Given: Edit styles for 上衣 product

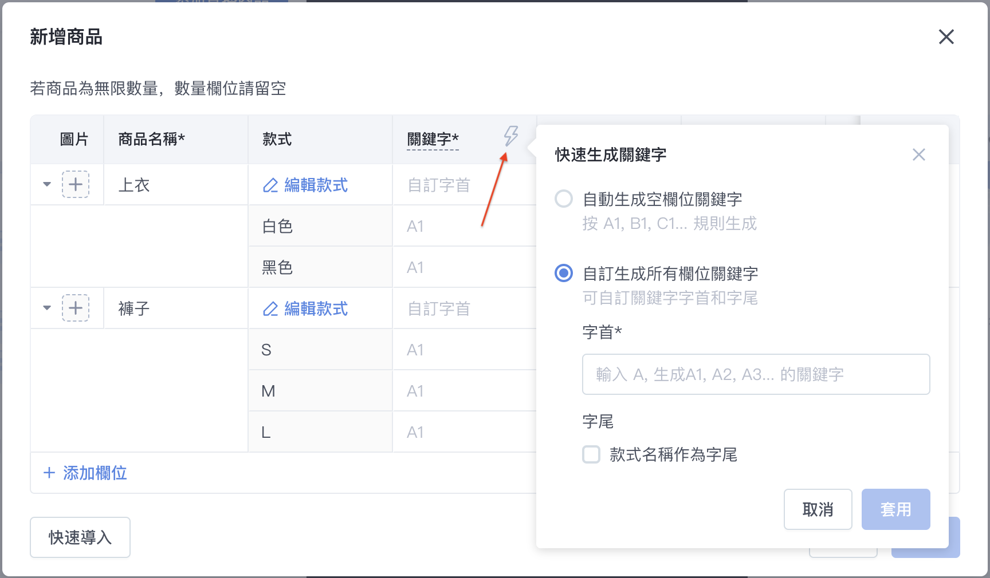Looking at the screenshot, I should click(305, 185).
